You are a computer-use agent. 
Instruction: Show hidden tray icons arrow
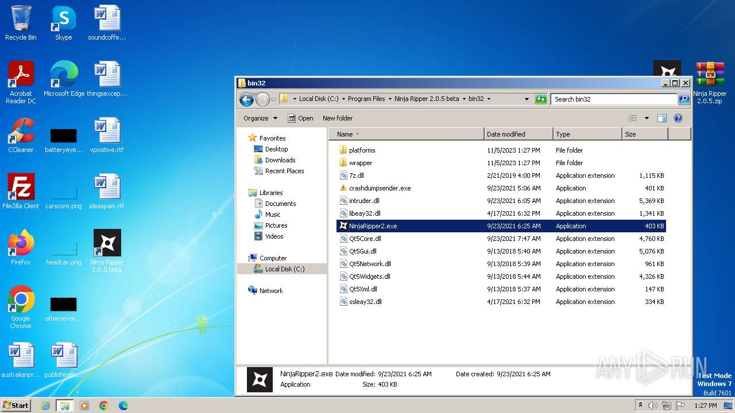coord(640,406)
